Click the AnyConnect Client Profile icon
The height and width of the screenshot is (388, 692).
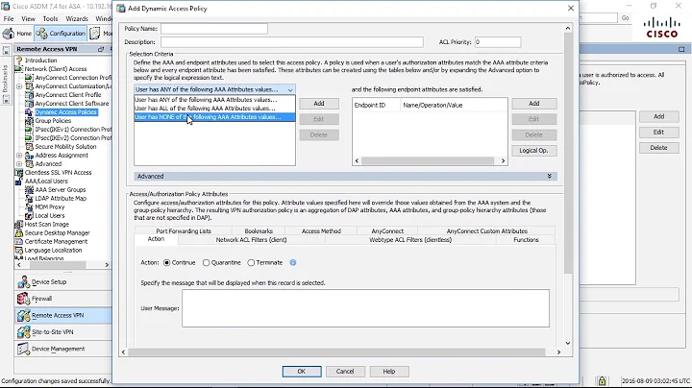[x=29, y=95]
